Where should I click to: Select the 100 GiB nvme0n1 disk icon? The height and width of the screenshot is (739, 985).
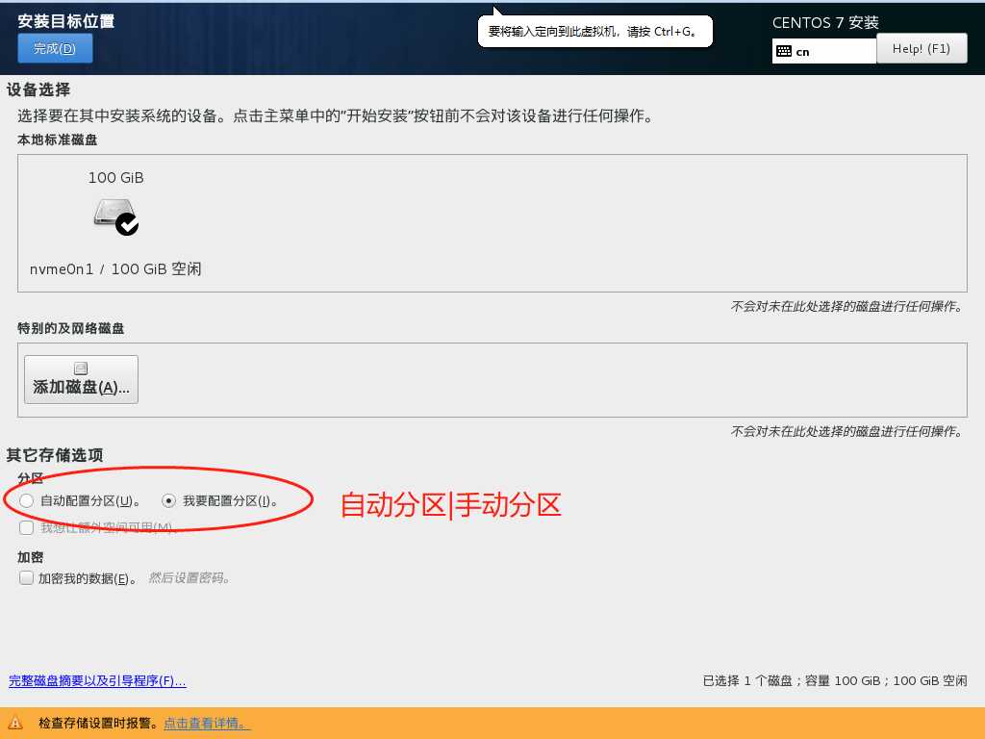pos(116,217)
